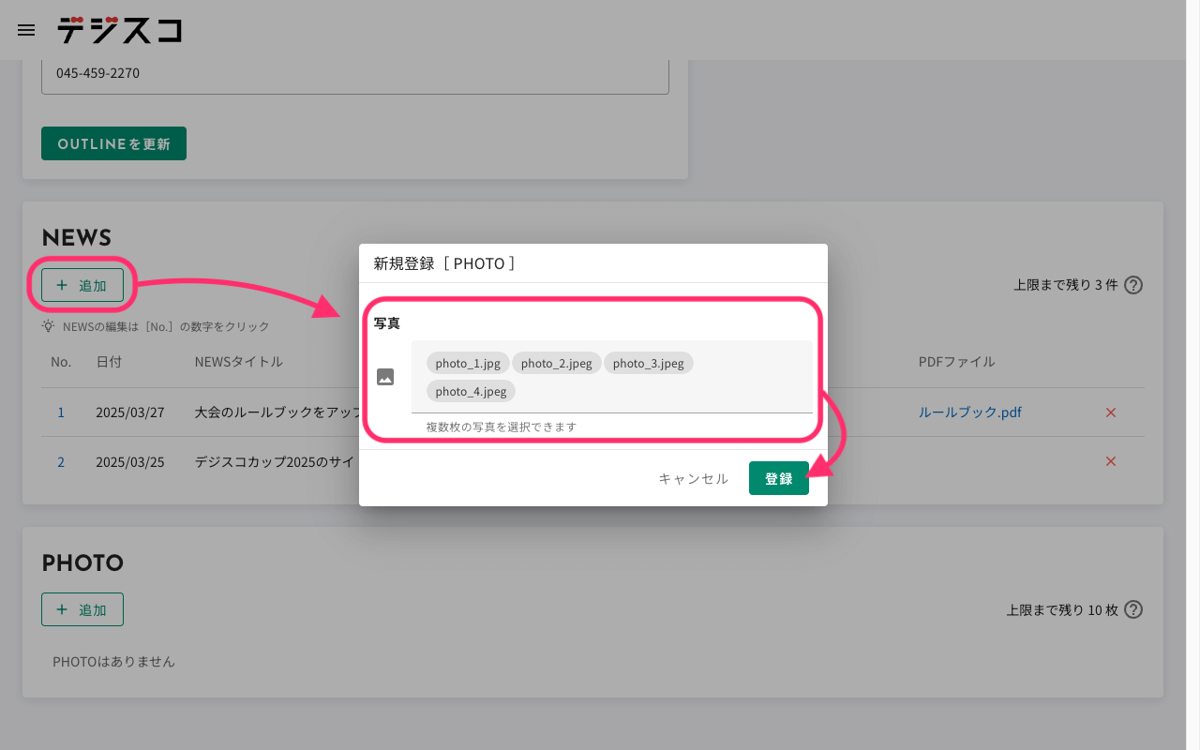Open news entry No. 1 for editing
This screenshot has width=1200, height=750.
pyautogui.click(x=61, y=412)
